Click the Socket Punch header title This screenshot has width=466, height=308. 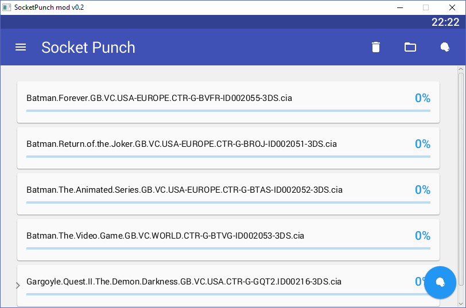tap(88, 48)
